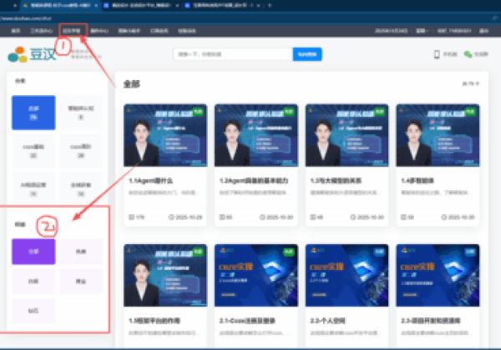Screen dimensions: 501x350
Task: Open the 豆汉学堂 menu item
Action: pyautogui.click(x=72, y=31)
